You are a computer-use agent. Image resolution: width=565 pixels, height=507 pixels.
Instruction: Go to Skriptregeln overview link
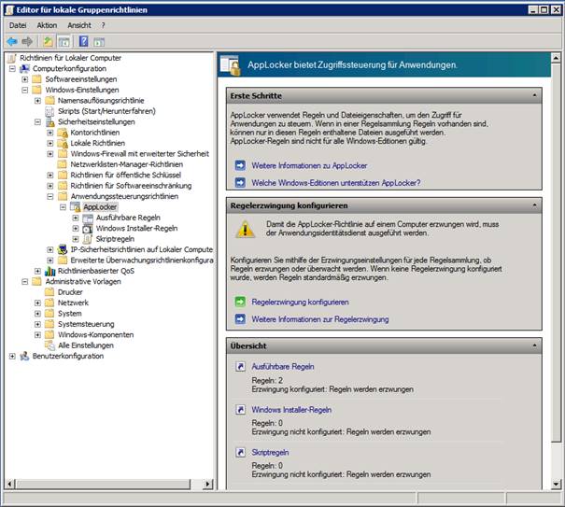tap(270, 452)
